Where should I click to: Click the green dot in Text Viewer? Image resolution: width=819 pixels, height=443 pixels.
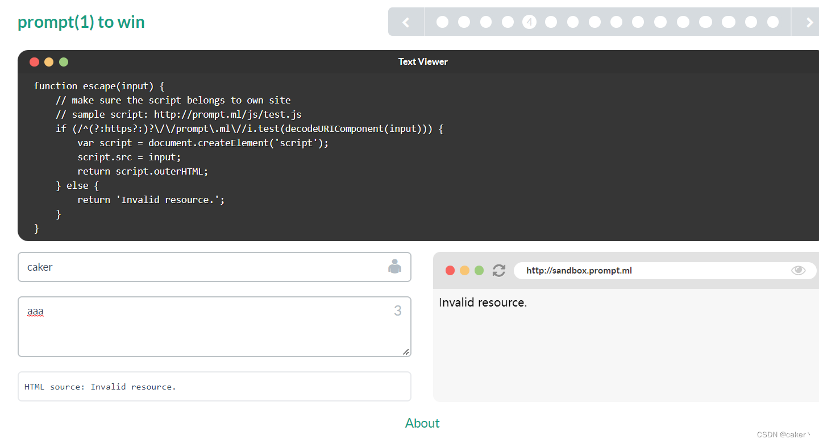tap(64, 62)
